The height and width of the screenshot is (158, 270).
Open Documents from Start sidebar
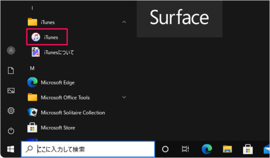pos(11,71)
